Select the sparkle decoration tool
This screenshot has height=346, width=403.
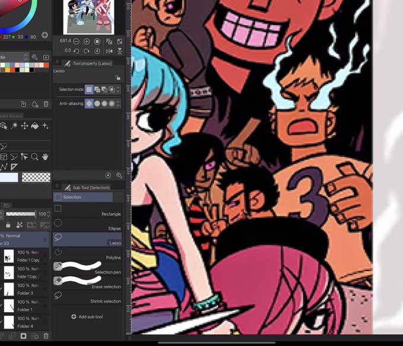pyautogui.click(x=45, y=126)
